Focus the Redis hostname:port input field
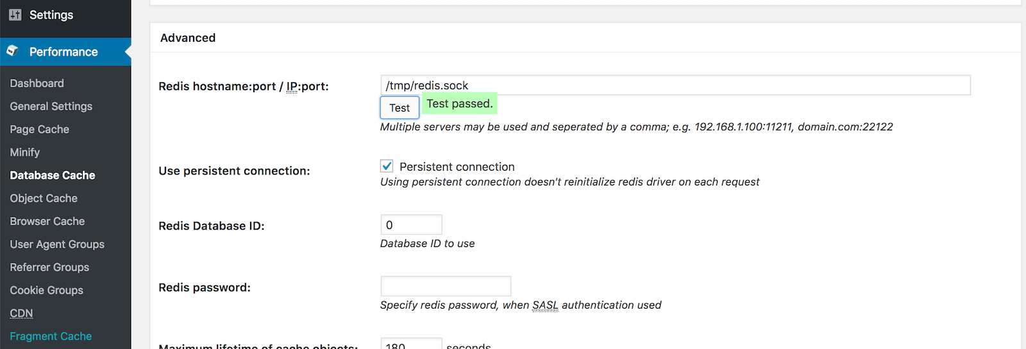The height and width of the screenshot is (349, 1026). 675,85
